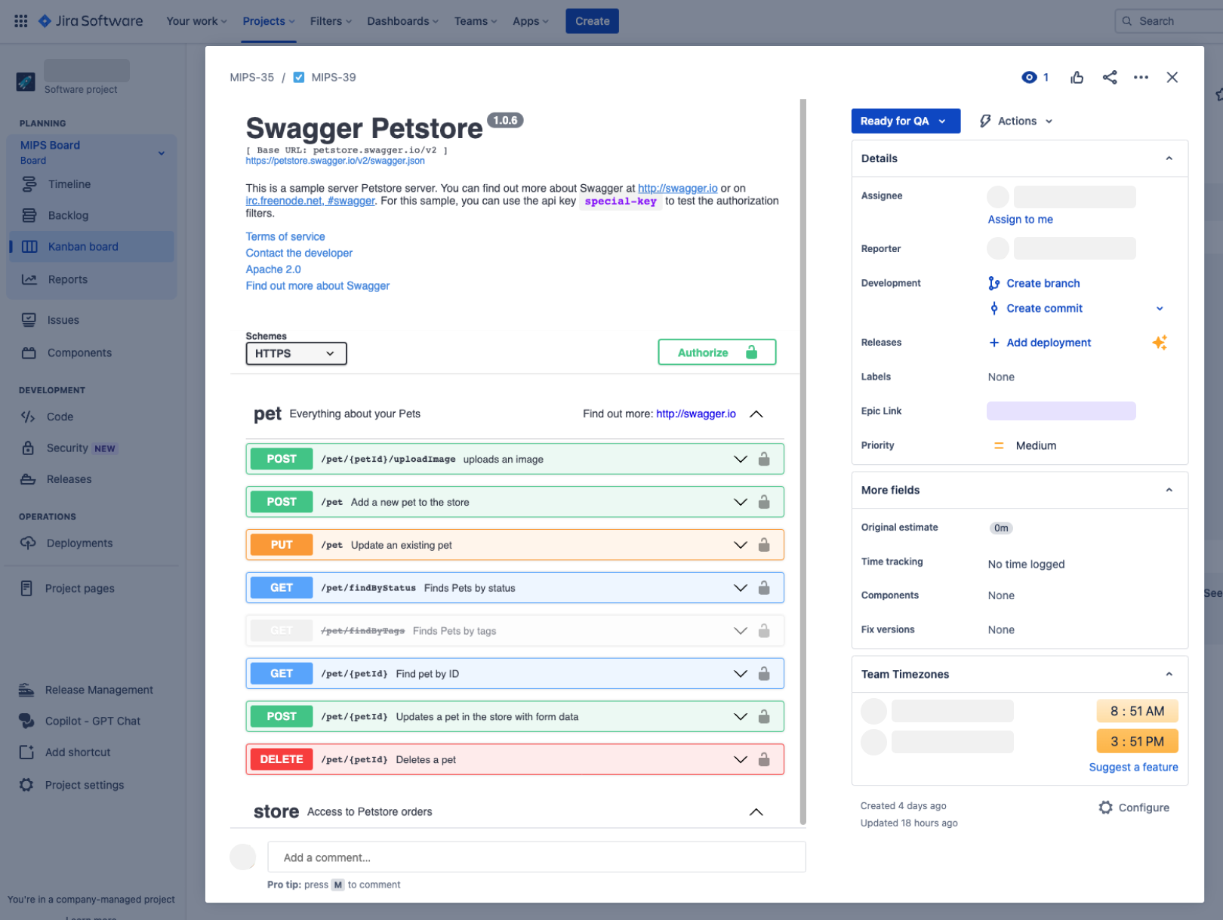The height and width of the screenshot is (920, 1223).
Task: Click the Epic Link purple field
Action: click(1061, 411)
